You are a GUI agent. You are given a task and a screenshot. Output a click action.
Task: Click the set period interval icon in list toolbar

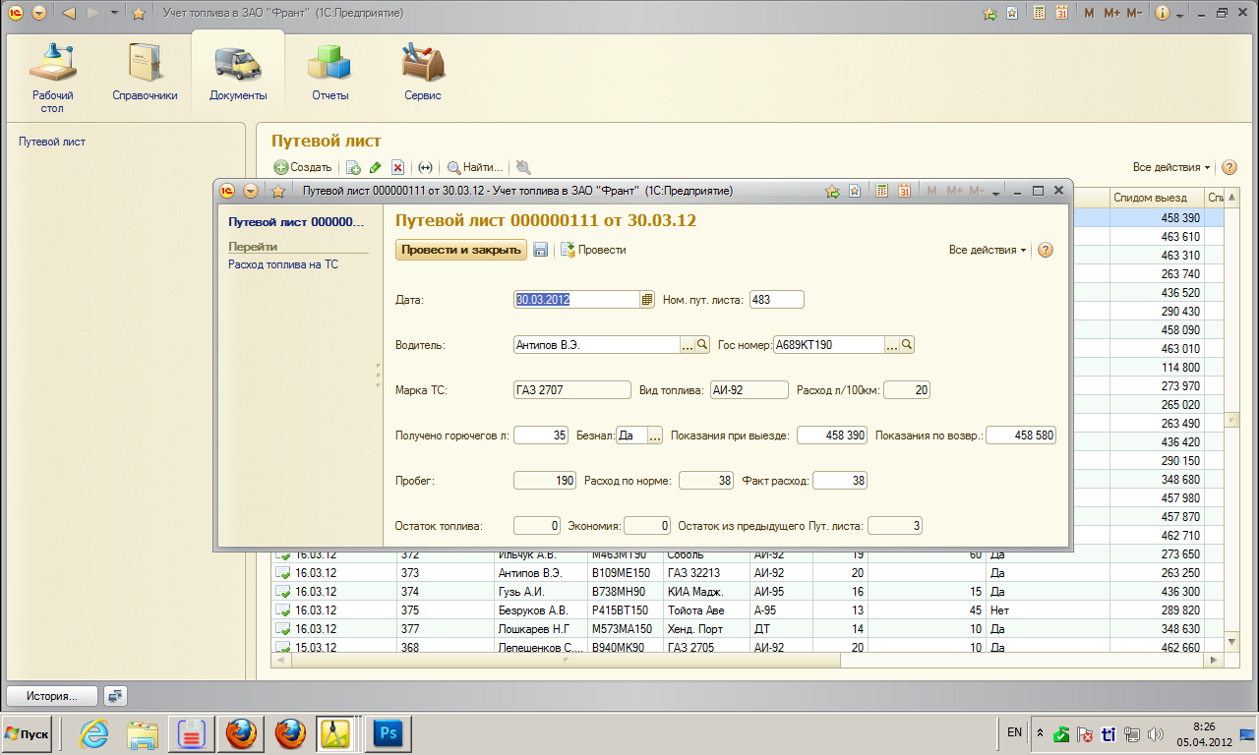pos(425,168)
